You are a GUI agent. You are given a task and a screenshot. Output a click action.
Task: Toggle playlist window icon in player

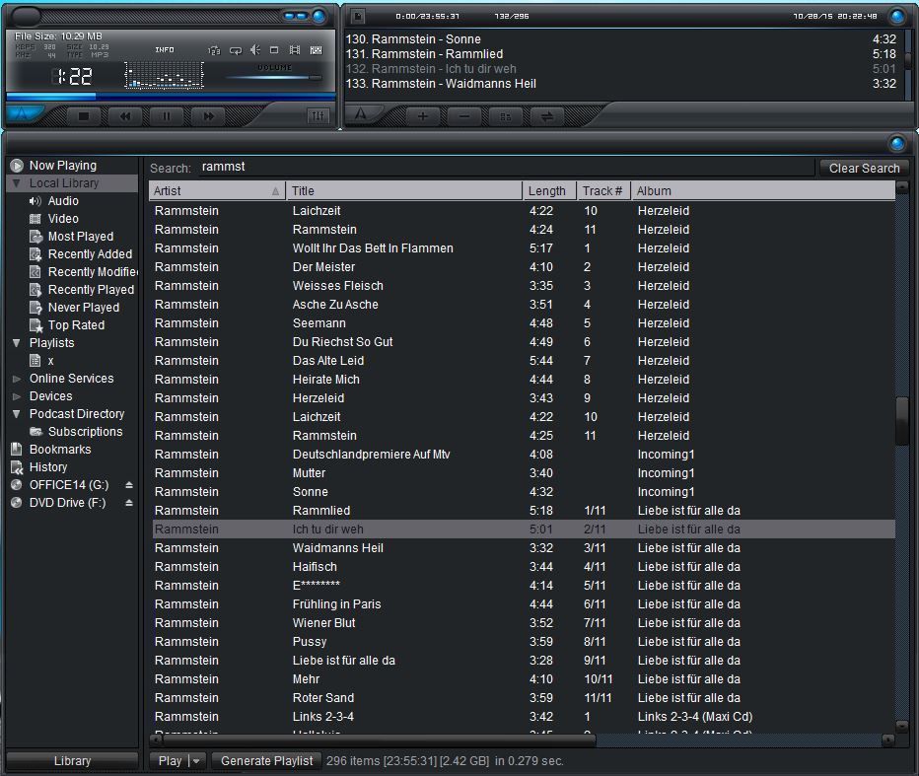pyautogui.click(x=274, y=50)
